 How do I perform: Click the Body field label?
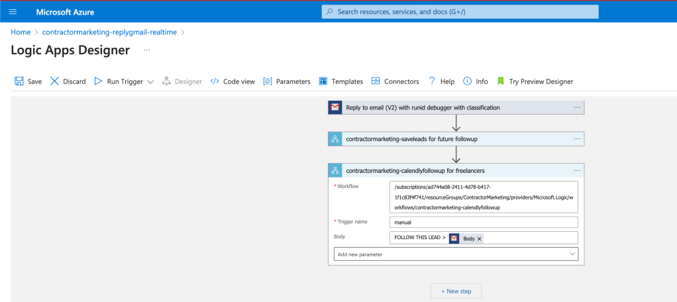pyautogui.click(x=339, y=236)
